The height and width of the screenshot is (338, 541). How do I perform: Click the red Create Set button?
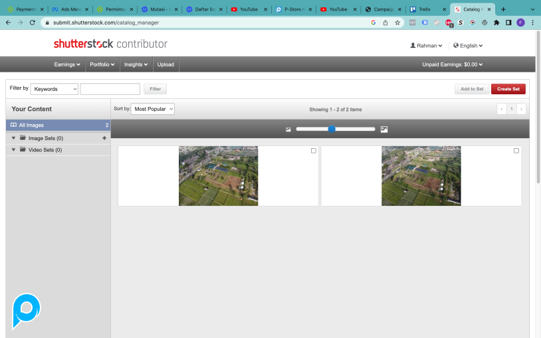[x=508, y=89]
